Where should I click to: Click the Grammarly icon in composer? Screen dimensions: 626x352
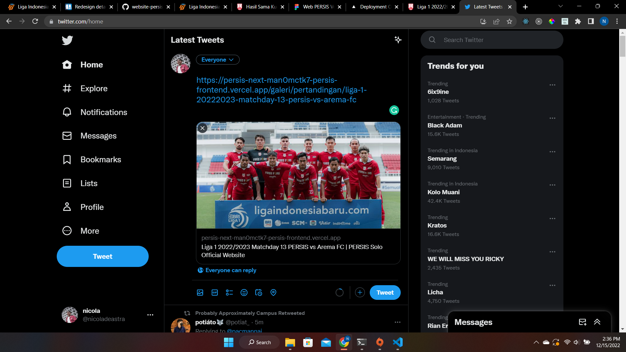point(394,110)
